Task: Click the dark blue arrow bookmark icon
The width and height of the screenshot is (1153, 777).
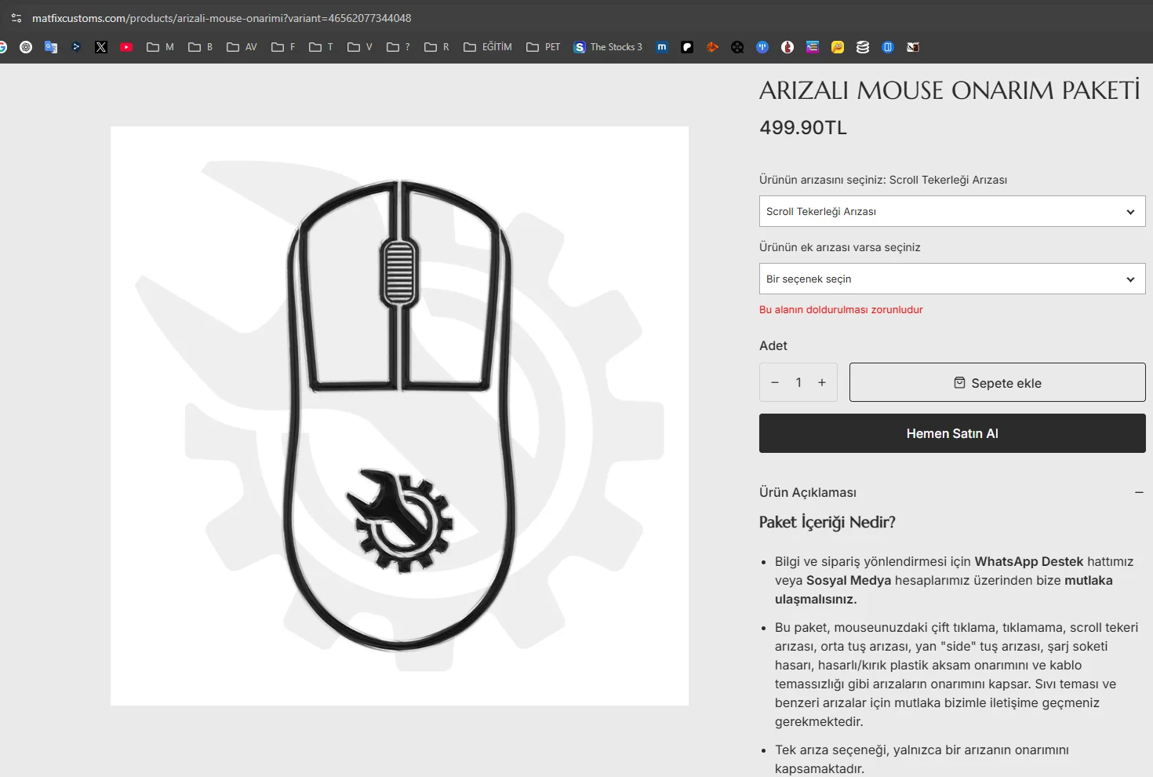Action: click(76, 47)
